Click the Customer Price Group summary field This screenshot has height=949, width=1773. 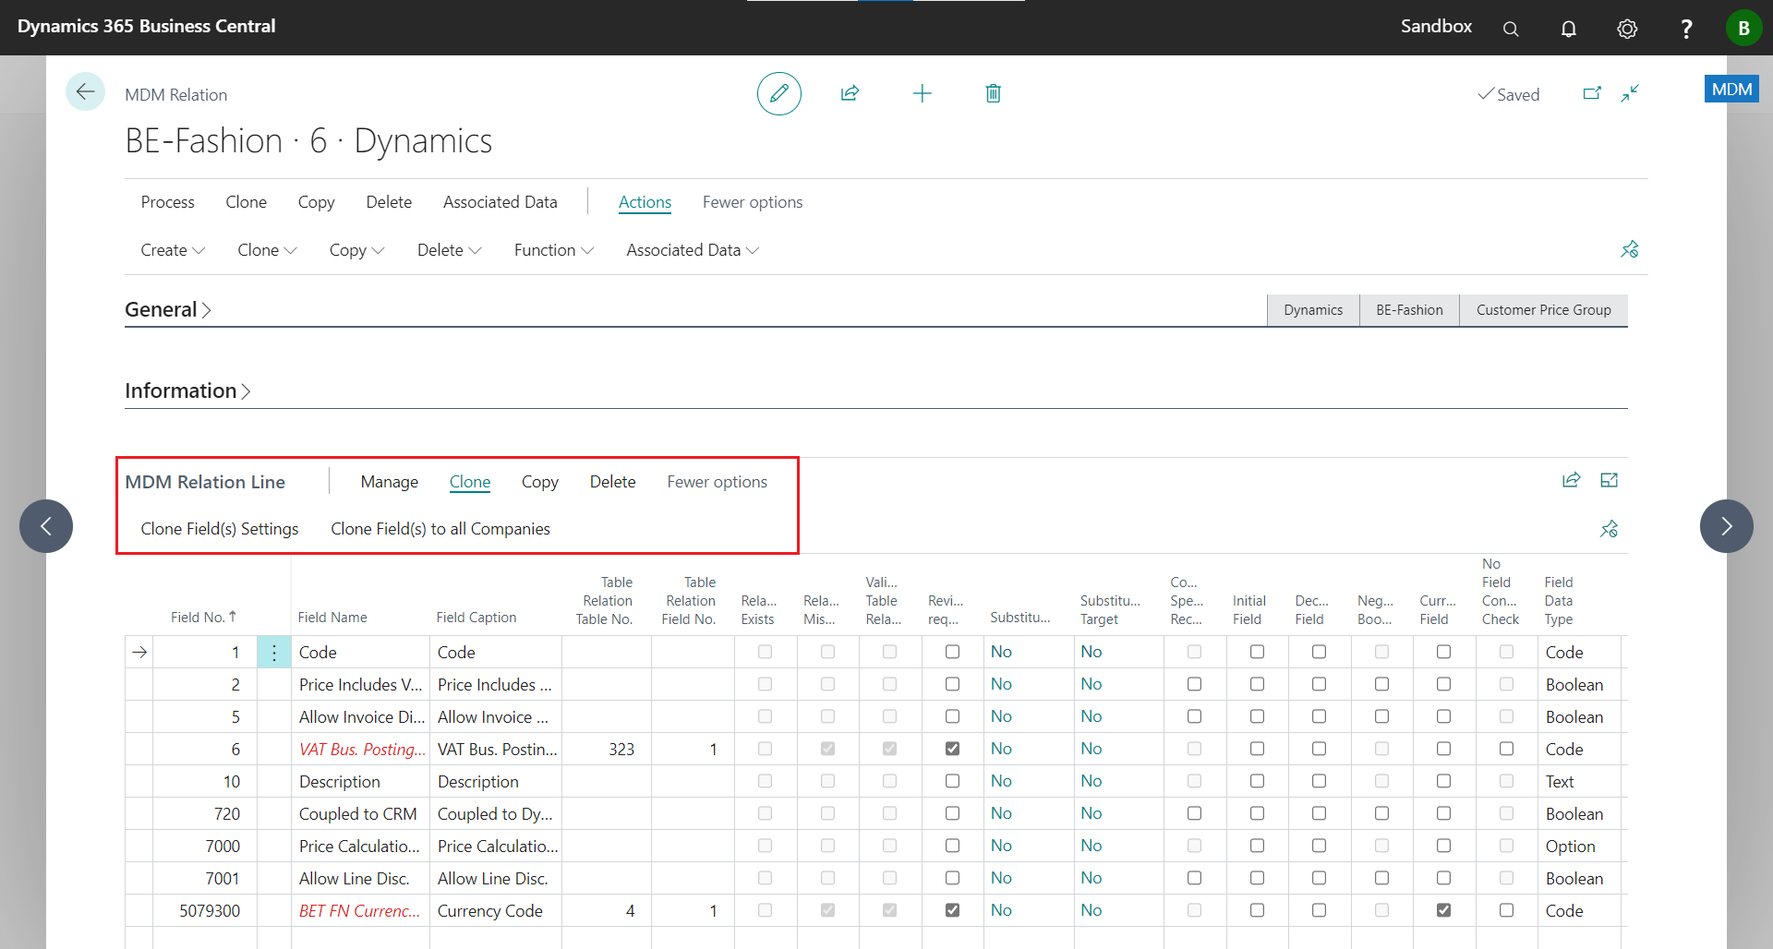tap(1543, 310)
